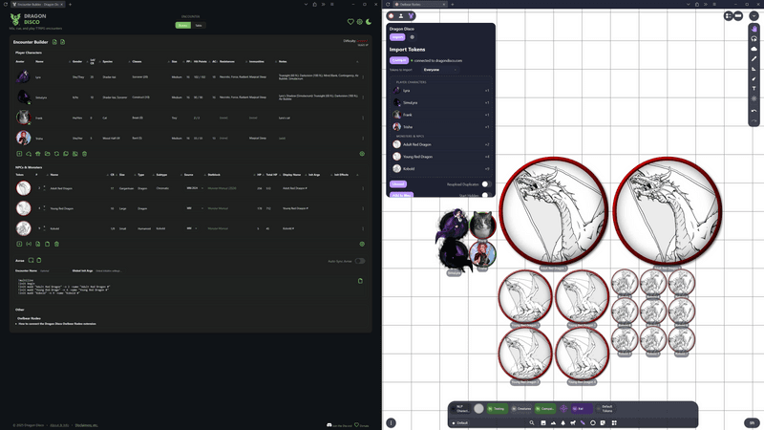Click the Upload button in import panel
This screenshot has width=764, height=430.
pos(398,184)
